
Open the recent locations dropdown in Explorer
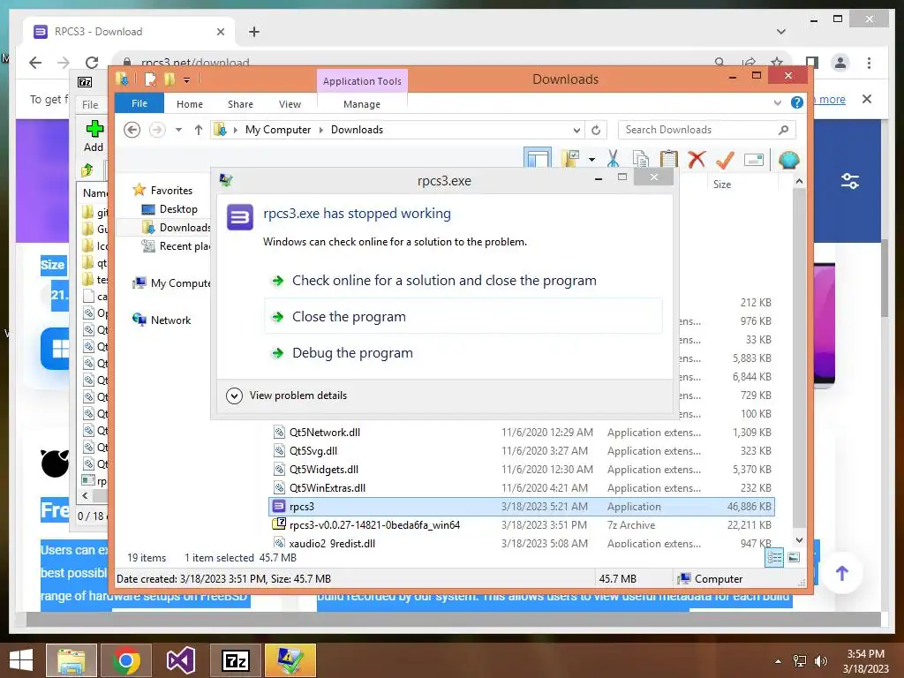coord(178,130)
